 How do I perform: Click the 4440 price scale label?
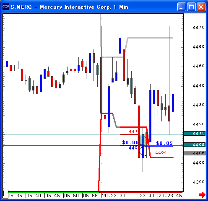[199, 85]
